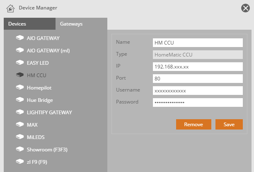Click the MAX gateway icon
This screenshot has height=172, width=254.
click(19, 124)
